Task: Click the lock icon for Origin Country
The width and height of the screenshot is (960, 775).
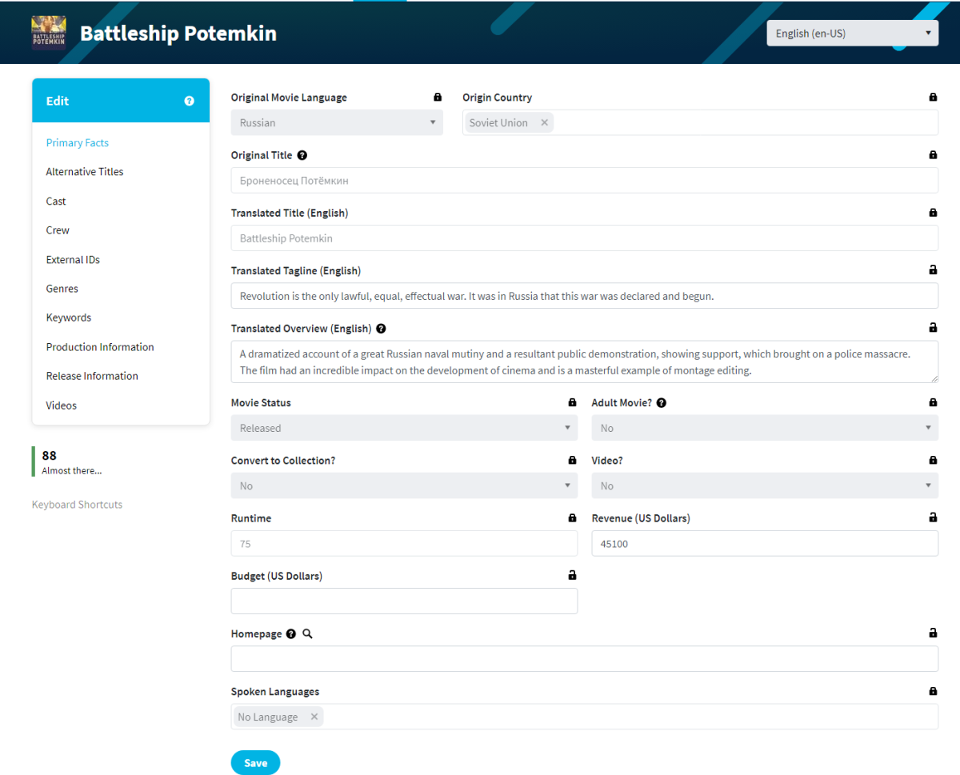Action: tap(933, 98)
